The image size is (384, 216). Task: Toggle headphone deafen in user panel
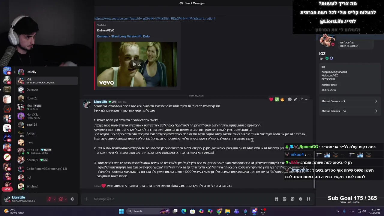point(61,199)
